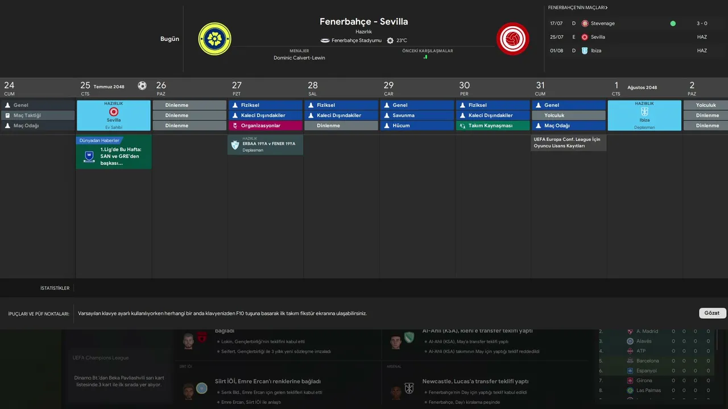
Task: Click the cone icon of Friday 24 Genel session
Action: pos(7,105)
